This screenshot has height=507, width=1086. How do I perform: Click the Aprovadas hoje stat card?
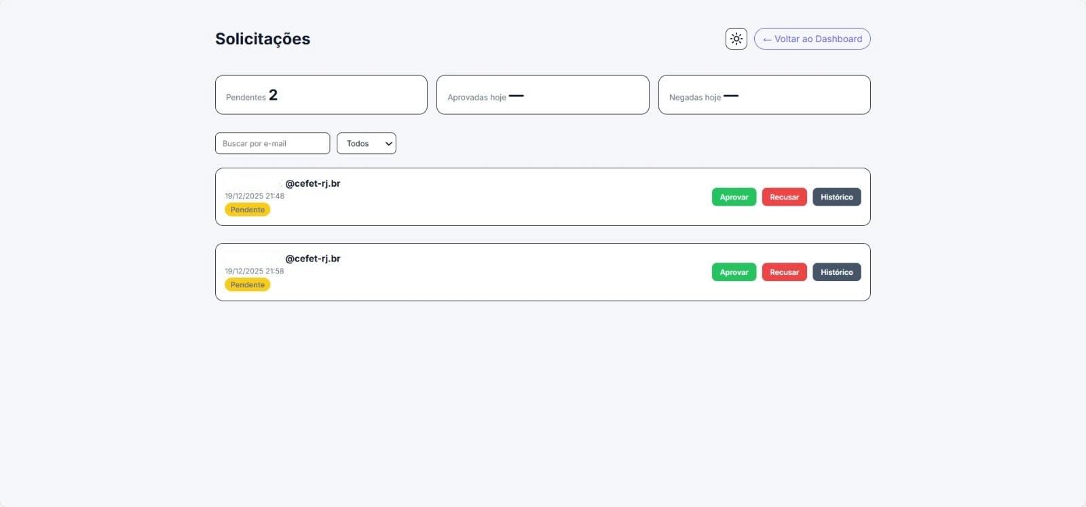(x=542, y=95)
